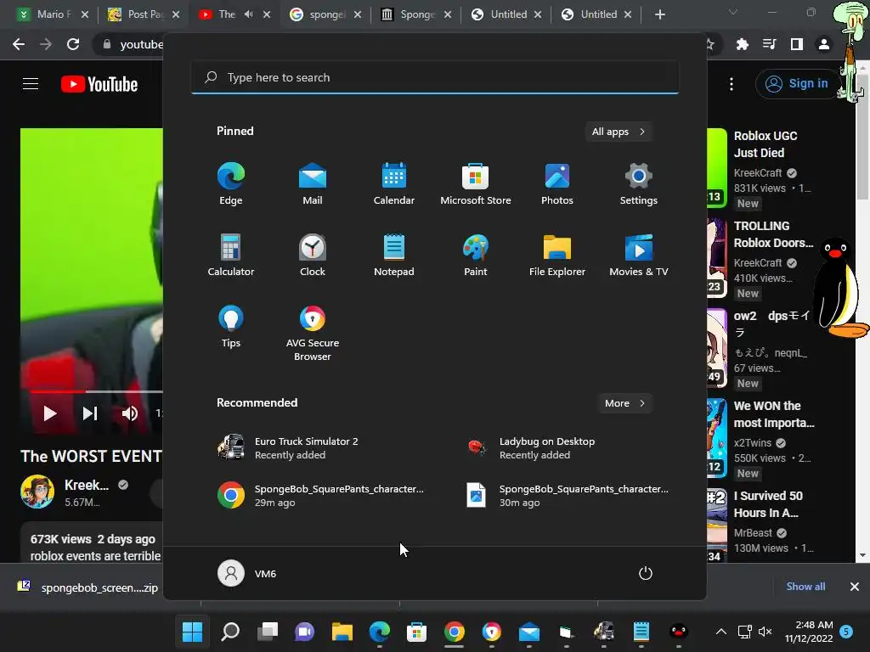Open the Tips app
Viewport: 870px width, 652px height.
click(x=231, y=327)
